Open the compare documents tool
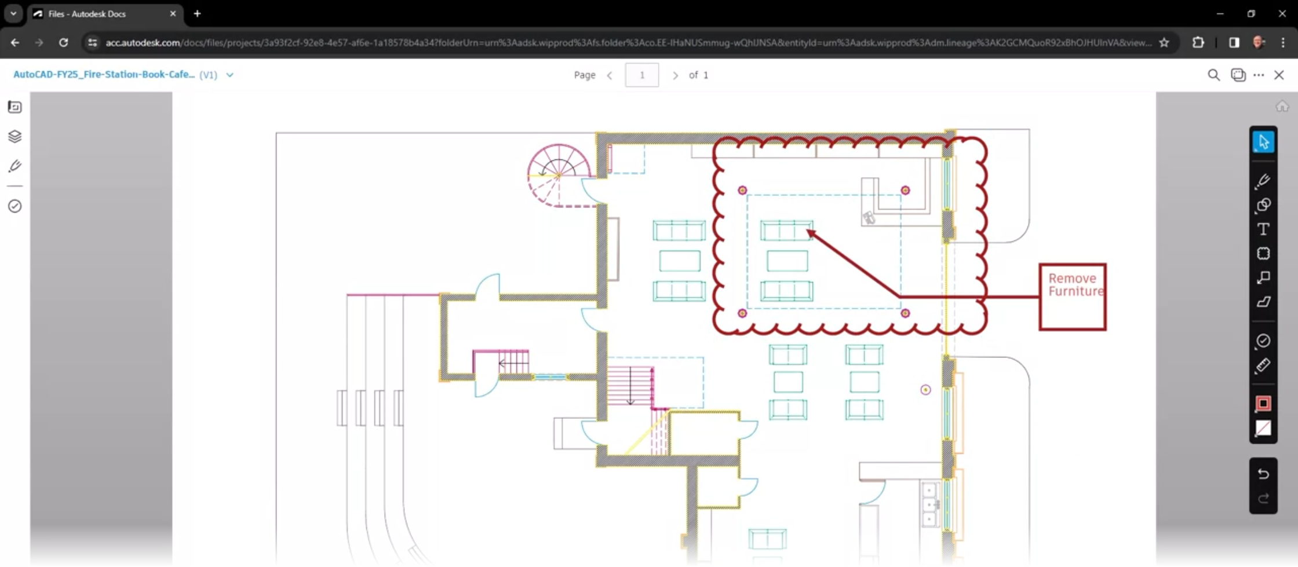Image resolution: width=1298 pixels, height=567 pixels. [1238, 75]
